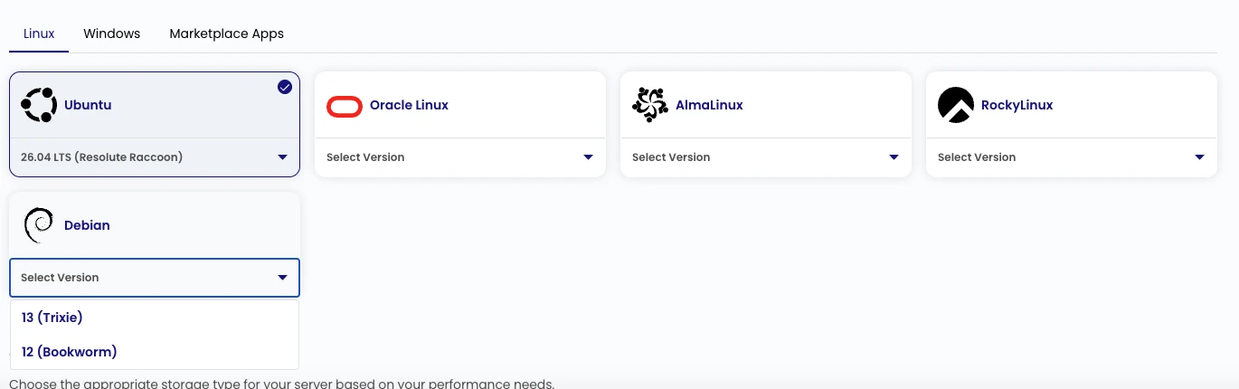Click the RockyLinux dropdown arrow
Screen dimensions: 1239x389
coord(1200,157)
